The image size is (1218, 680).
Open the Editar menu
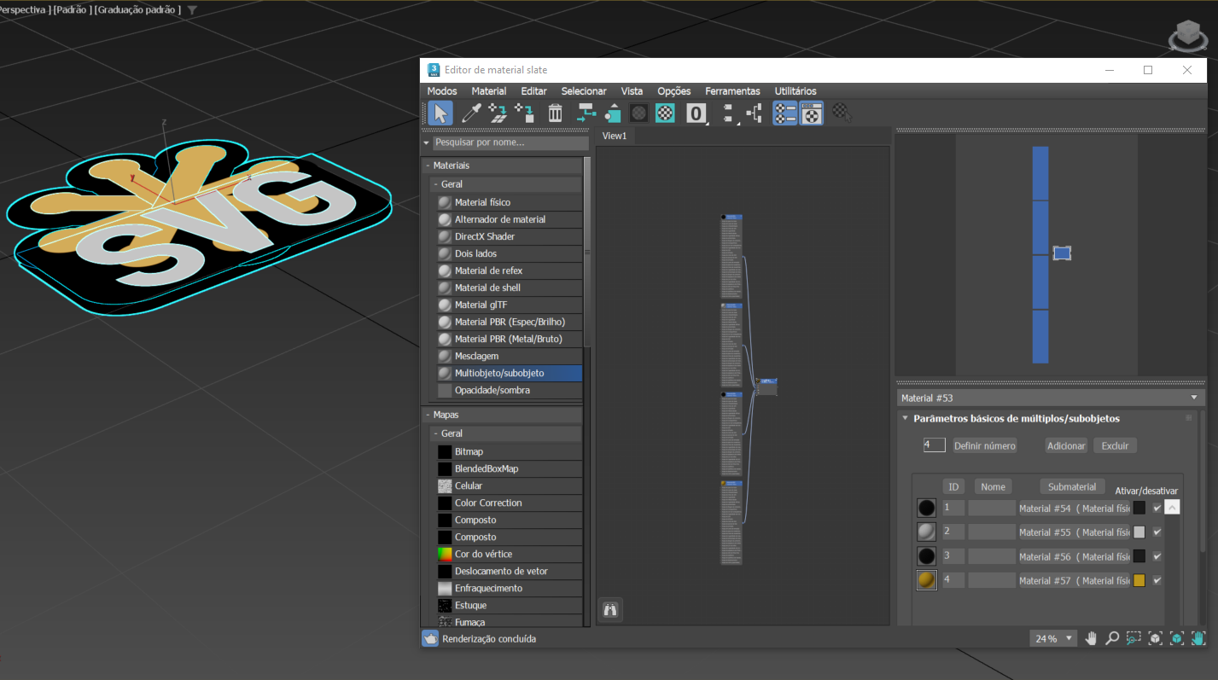(534, 91)
